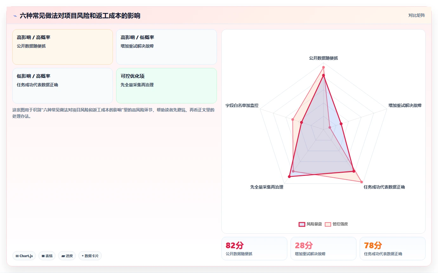Click the 公开数据随便抓 radar axis label
The image size is (438, 273).
tap(324, 58)
